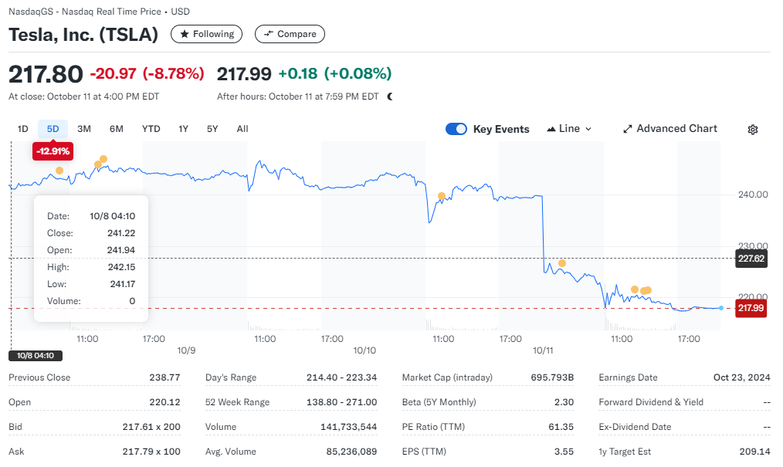Open the Line chart type dropdown
The width and height of the screenshot is (783, 467).
click(569, 129)
